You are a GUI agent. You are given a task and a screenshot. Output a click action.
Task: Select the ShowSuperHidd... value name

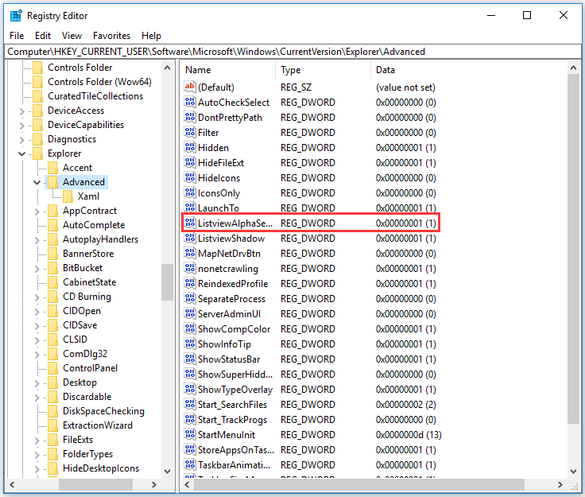tap(235, 375)
